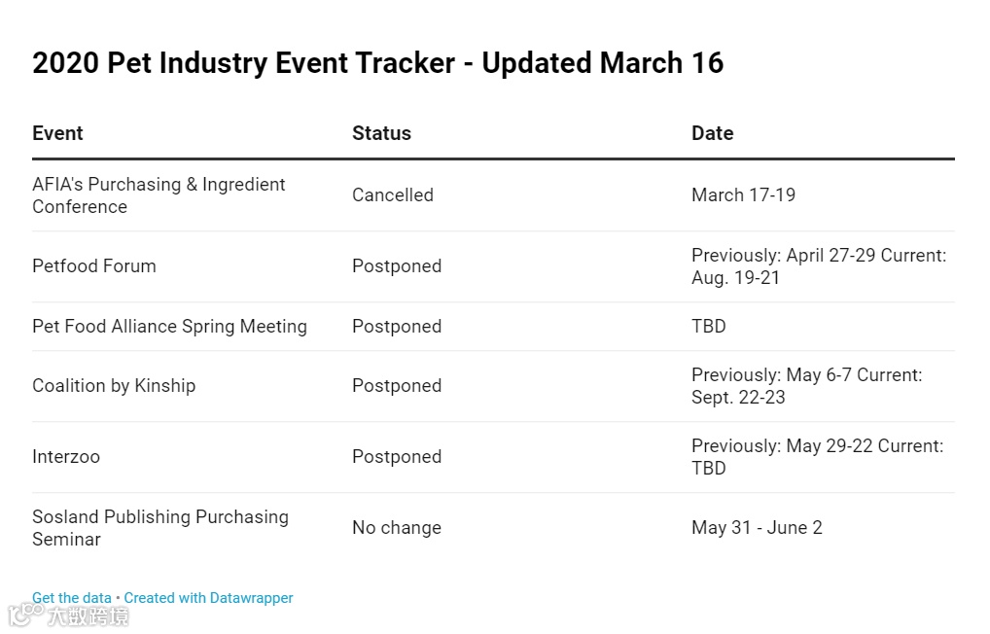The height and width of the screenshot is (634, 990).
Task: Click the watermark logo in bottom corner
Action: (68, 616)
